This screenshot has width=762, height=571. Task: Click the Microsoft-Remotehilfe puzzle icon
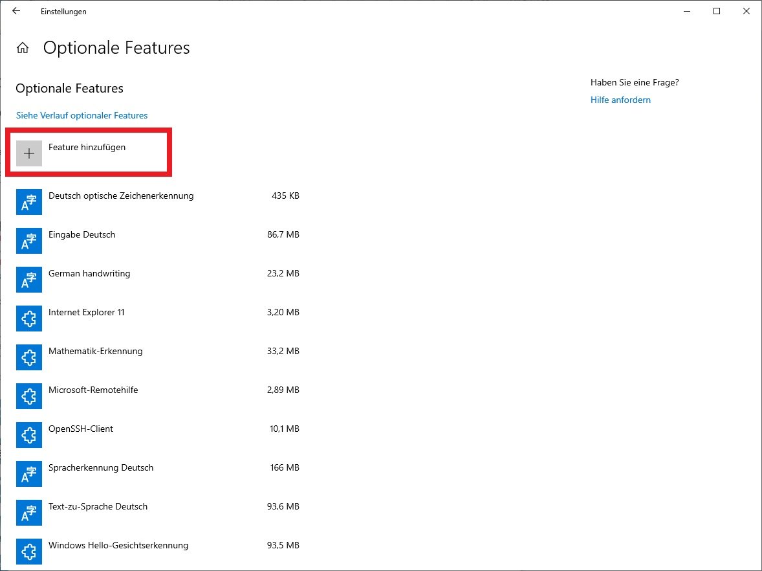click(28, 396)
